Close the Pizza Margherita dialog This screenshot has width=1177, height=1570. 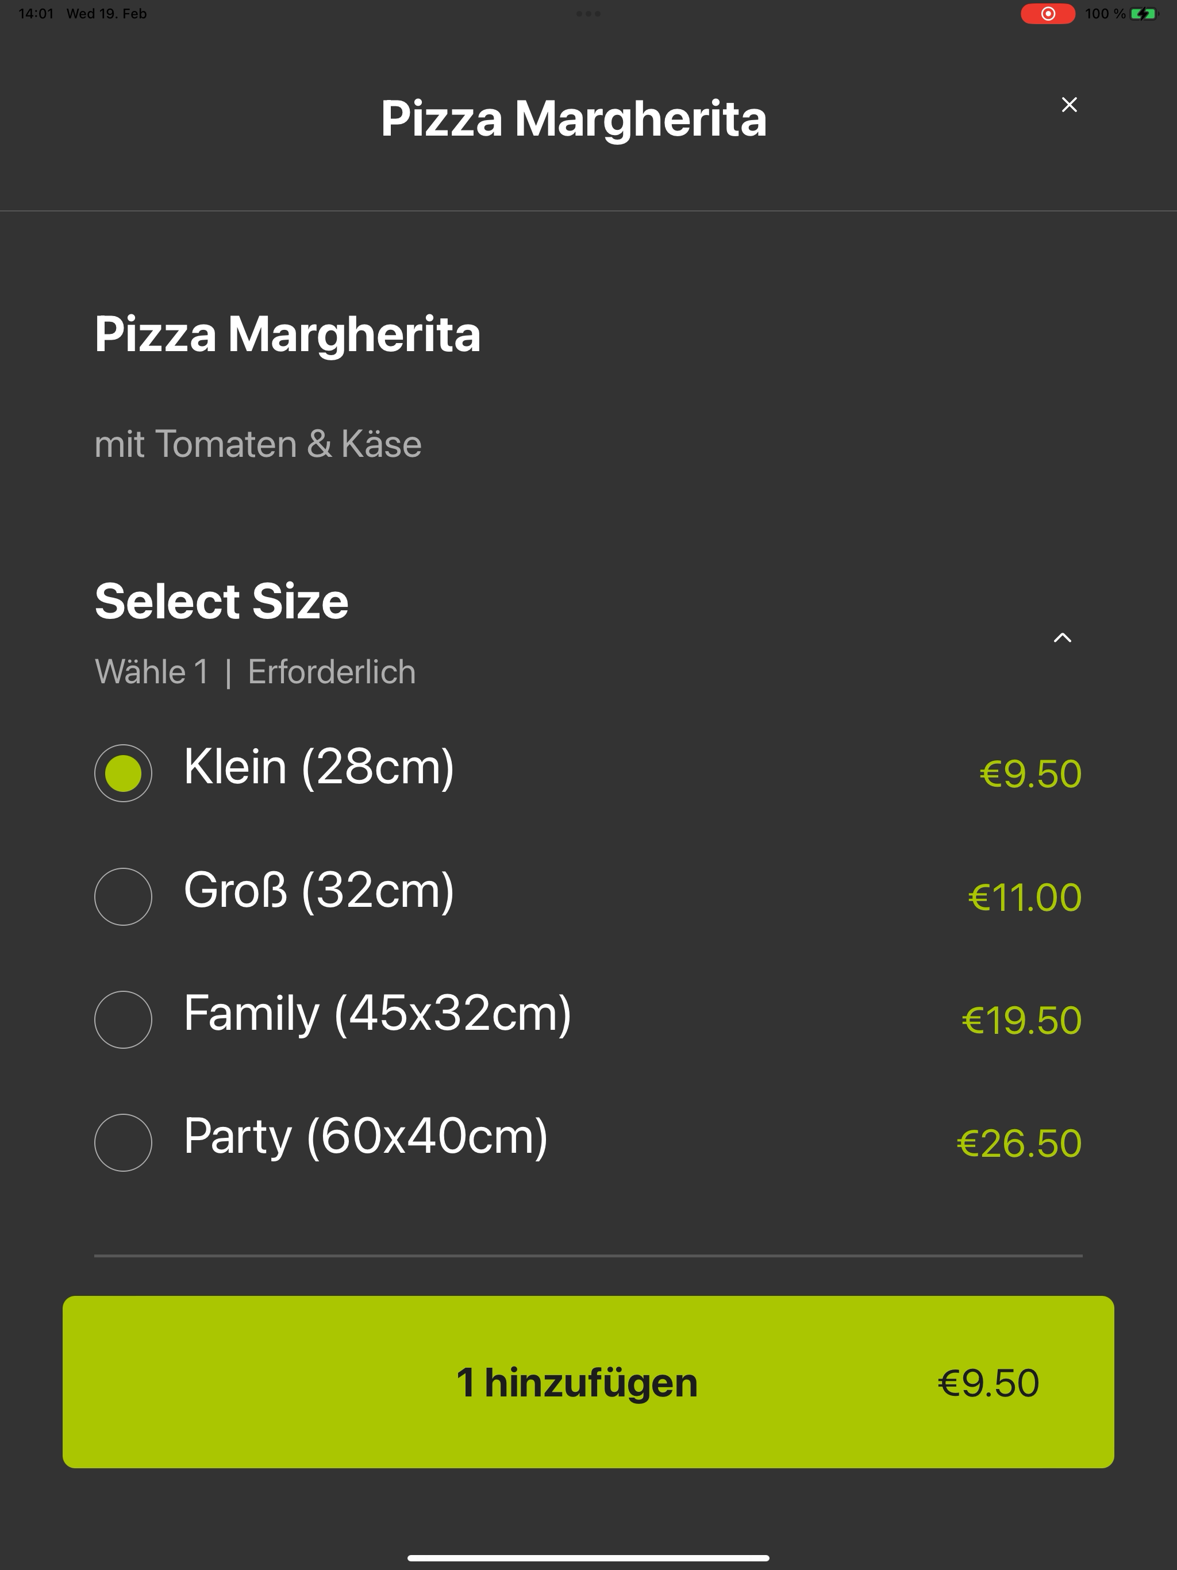coord(1069,105)
